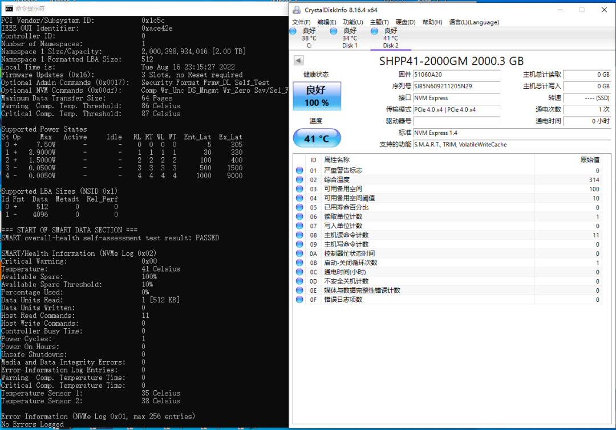Image resolution: width=616 pixels, height=430 pixels.
Task: Click the raw value 314 of 综合温度
Action: 594,180
